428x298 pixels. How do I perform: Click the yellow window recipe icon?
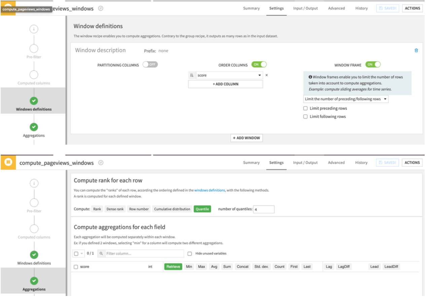coord(8,162)
